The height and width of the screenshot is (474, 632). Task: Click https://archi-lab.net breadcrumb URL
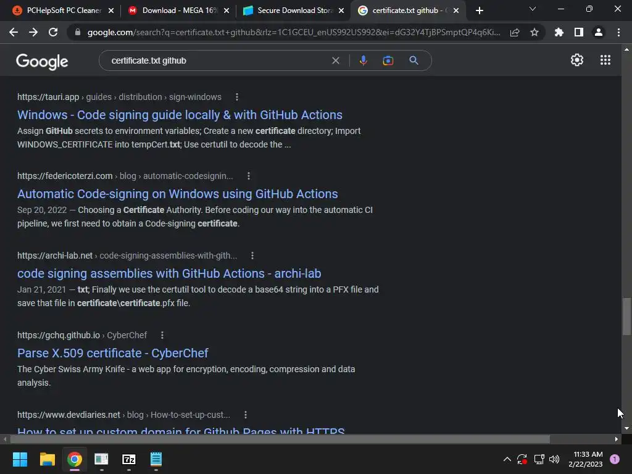click(x=55, y=256)
